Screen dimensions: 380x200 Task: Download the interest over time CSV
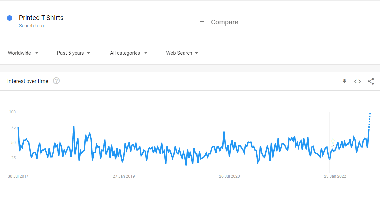344,81
